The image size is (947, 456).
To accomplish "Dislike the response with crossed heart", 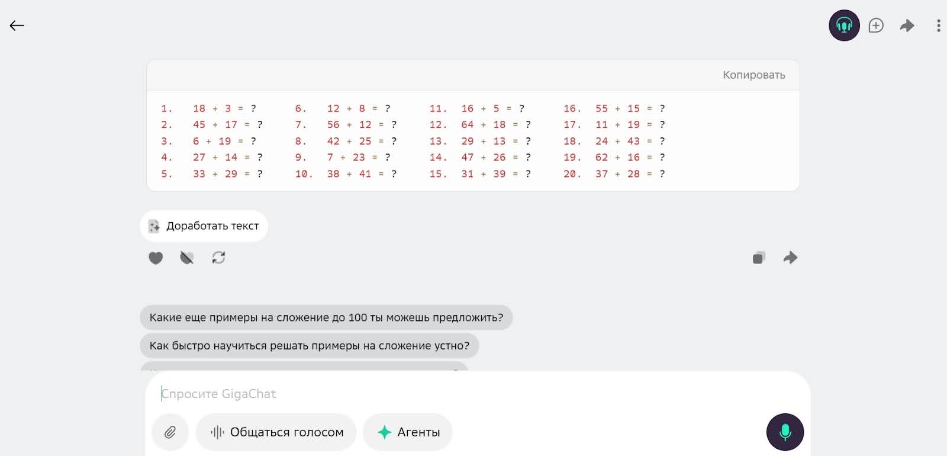I will click(x=187, y=258).
